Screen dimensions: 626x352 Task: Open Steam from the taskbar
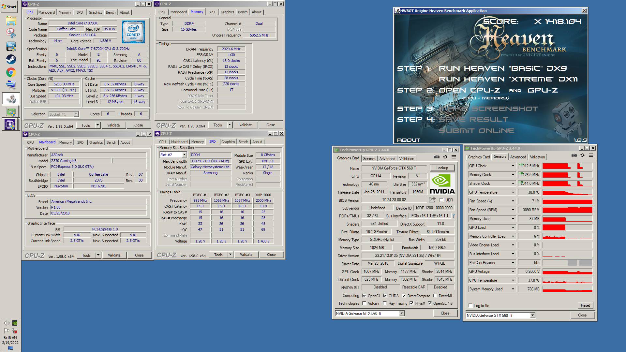pyautogui.click(x=11, y=59)
